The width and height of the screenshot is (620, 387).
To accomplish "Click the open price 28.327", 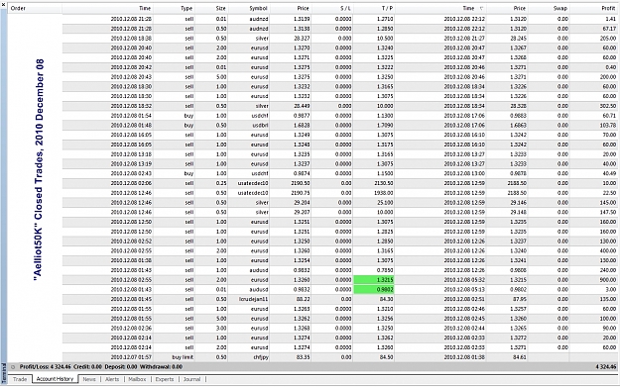I will [302, 39].
